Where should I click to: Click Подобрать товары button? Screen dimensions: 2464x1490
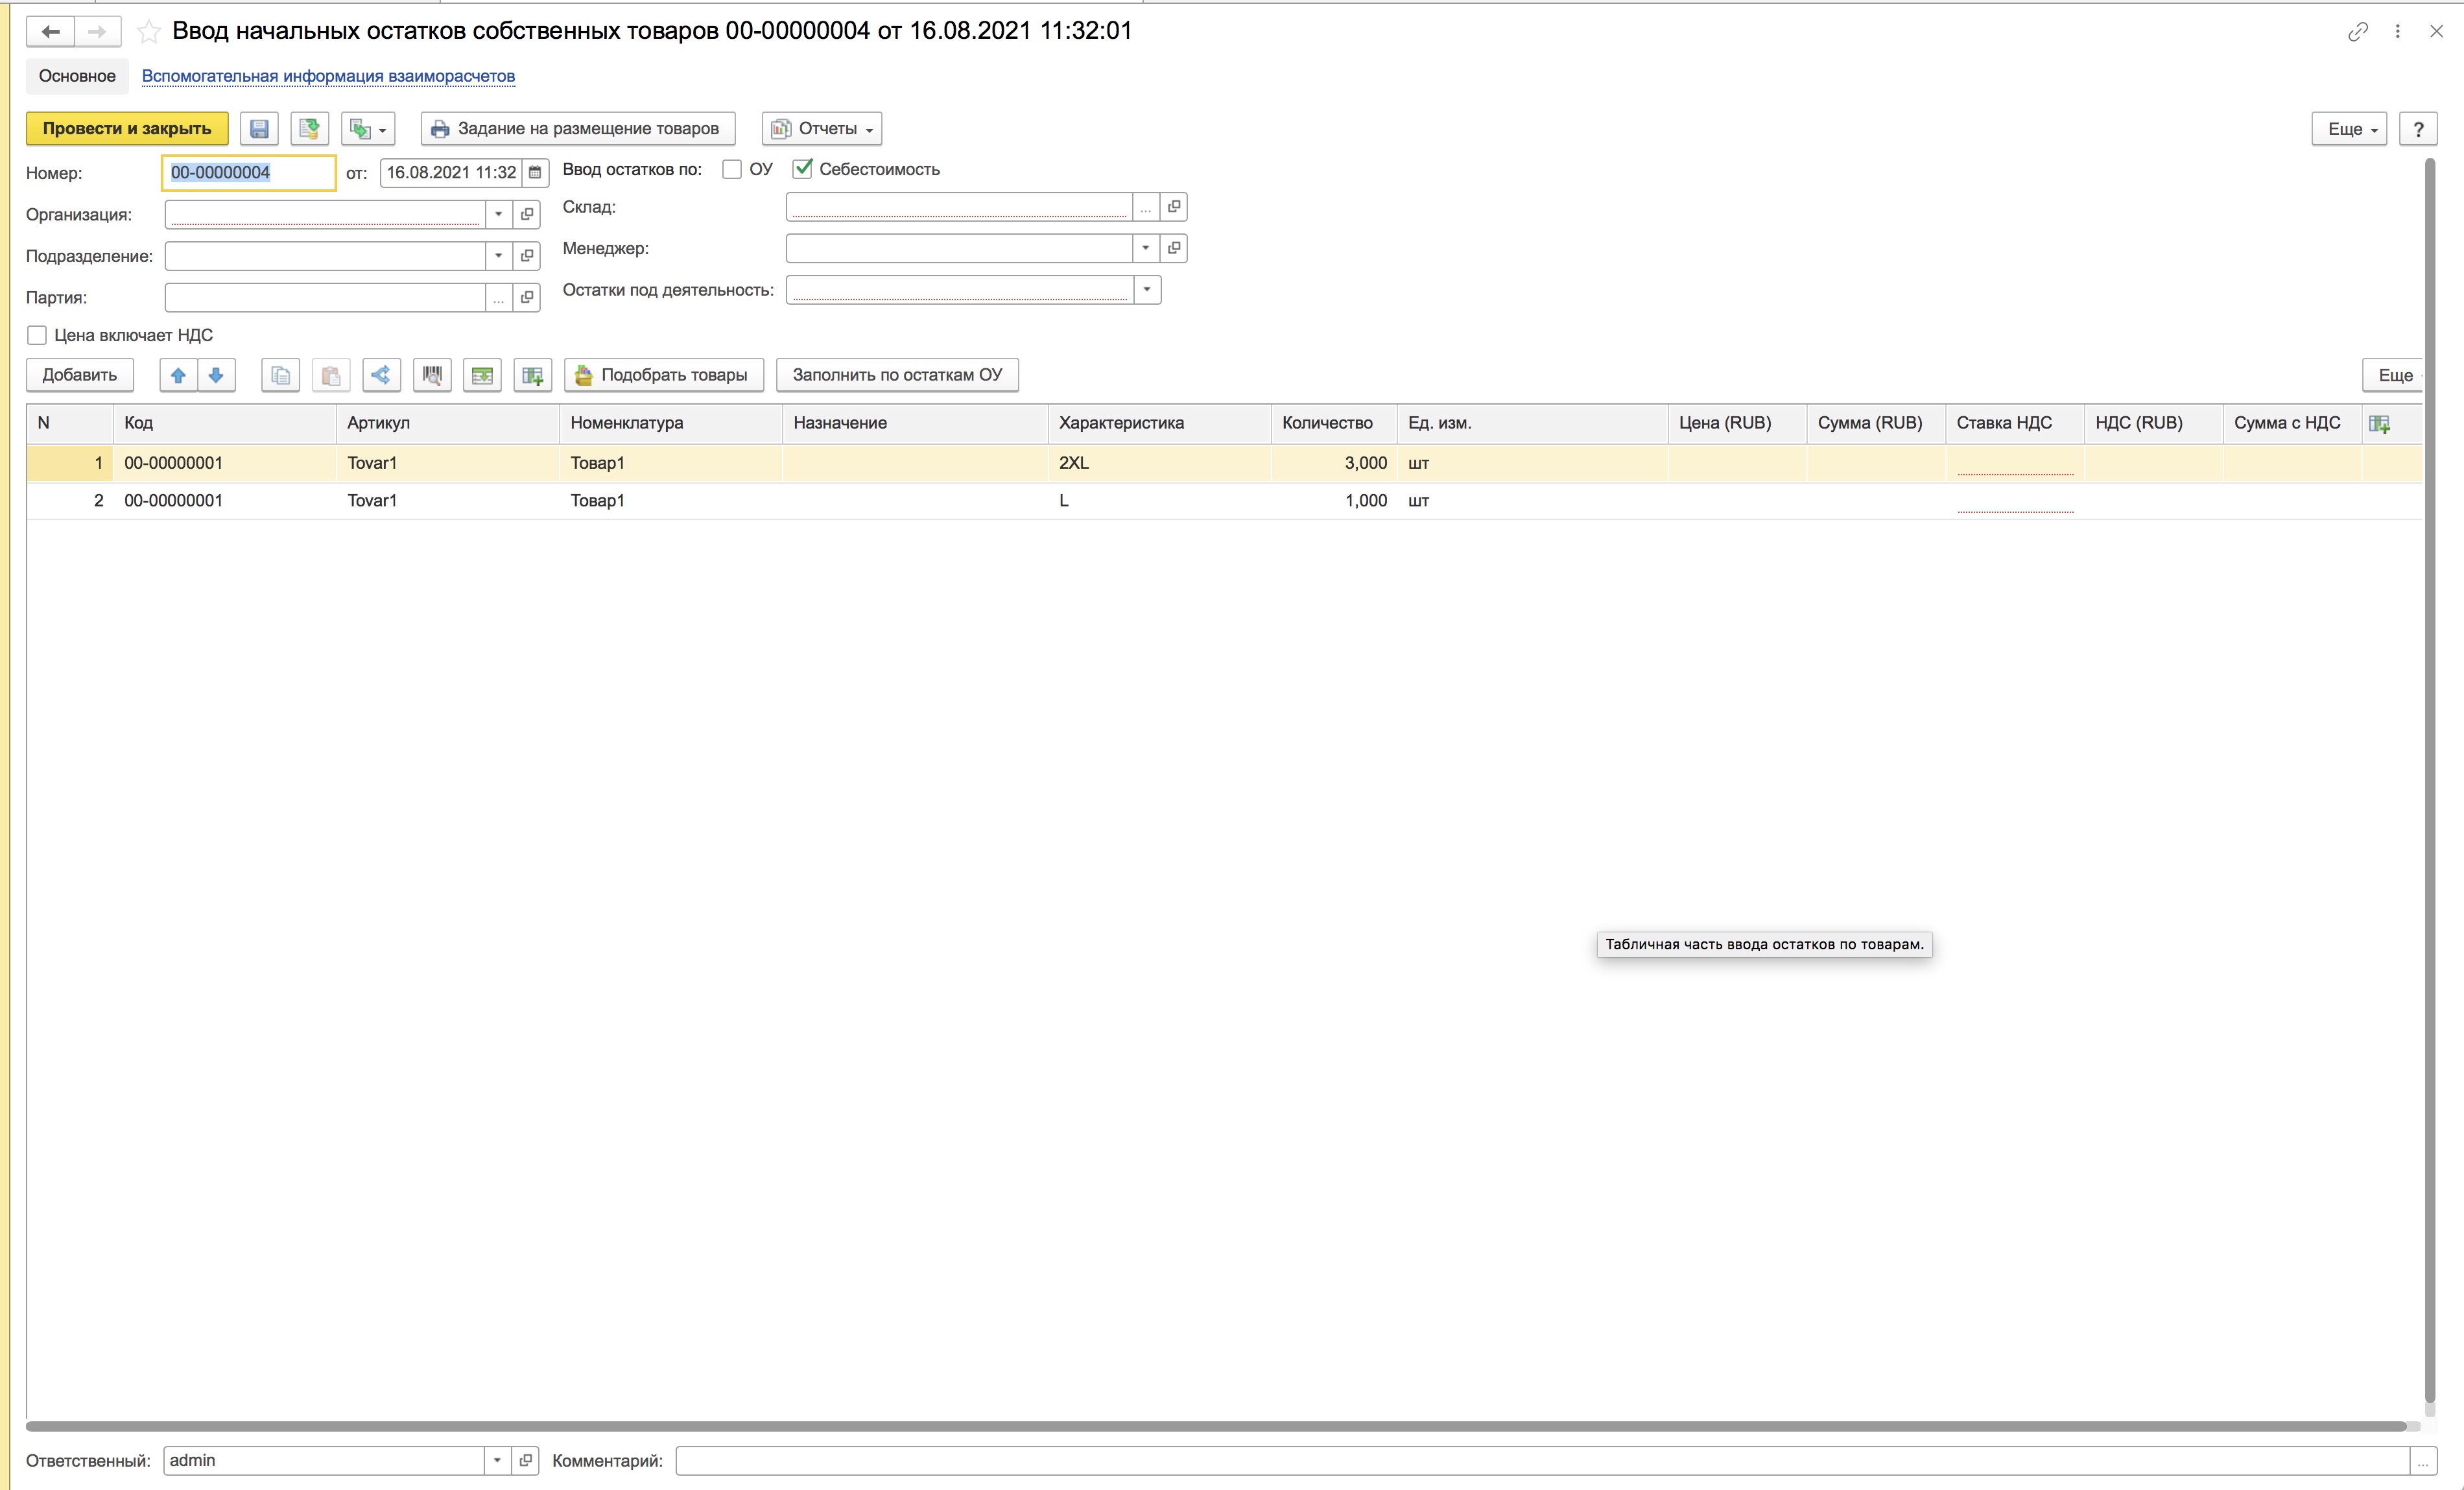(664, 375)
